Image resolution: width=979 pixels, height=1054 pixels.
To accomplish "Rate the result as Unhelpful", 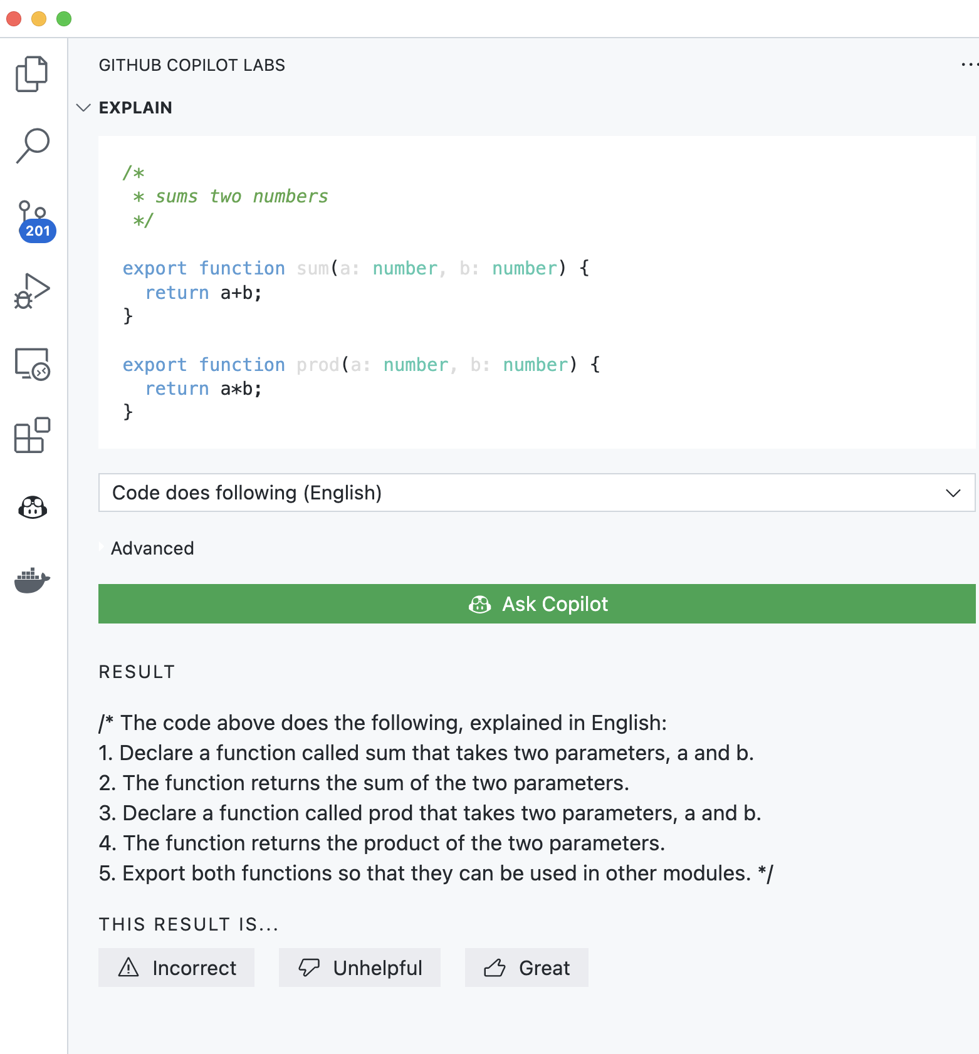I will (360, 968).
